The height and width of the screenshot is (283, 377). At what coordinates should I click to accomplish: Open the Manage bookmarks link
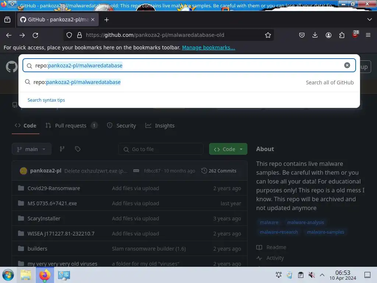(x=208, y=48)
